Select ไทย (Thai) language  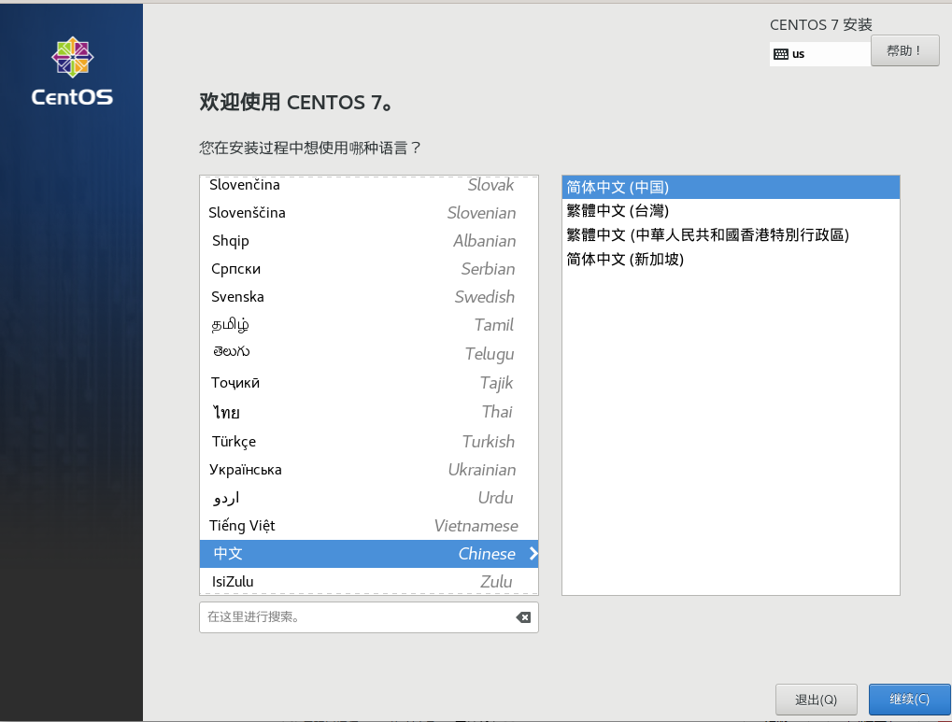tap(368, 412)
